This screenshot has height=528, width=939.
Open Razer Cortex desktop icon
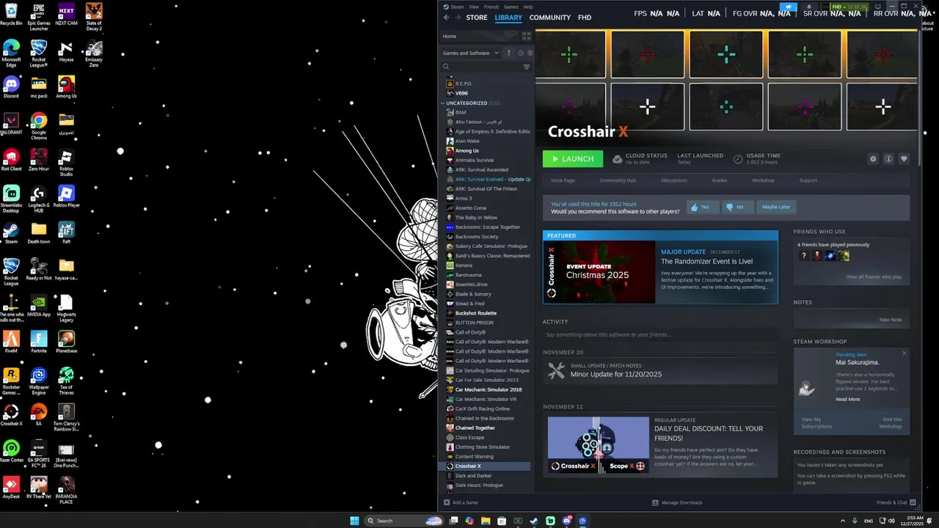pos(11,451)
